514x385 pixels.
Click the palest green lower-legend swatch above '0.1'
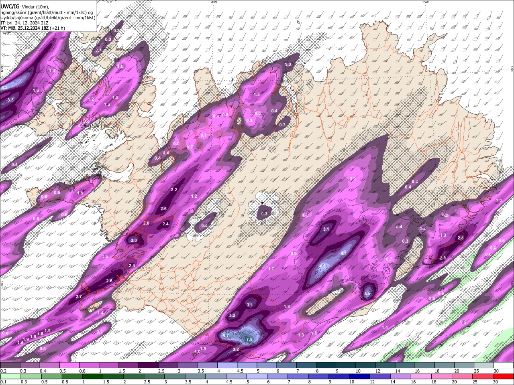(x=10, y=376)
